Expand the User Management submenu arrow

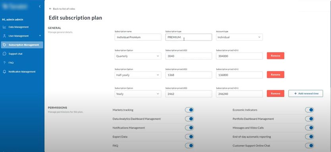(40, 36)
